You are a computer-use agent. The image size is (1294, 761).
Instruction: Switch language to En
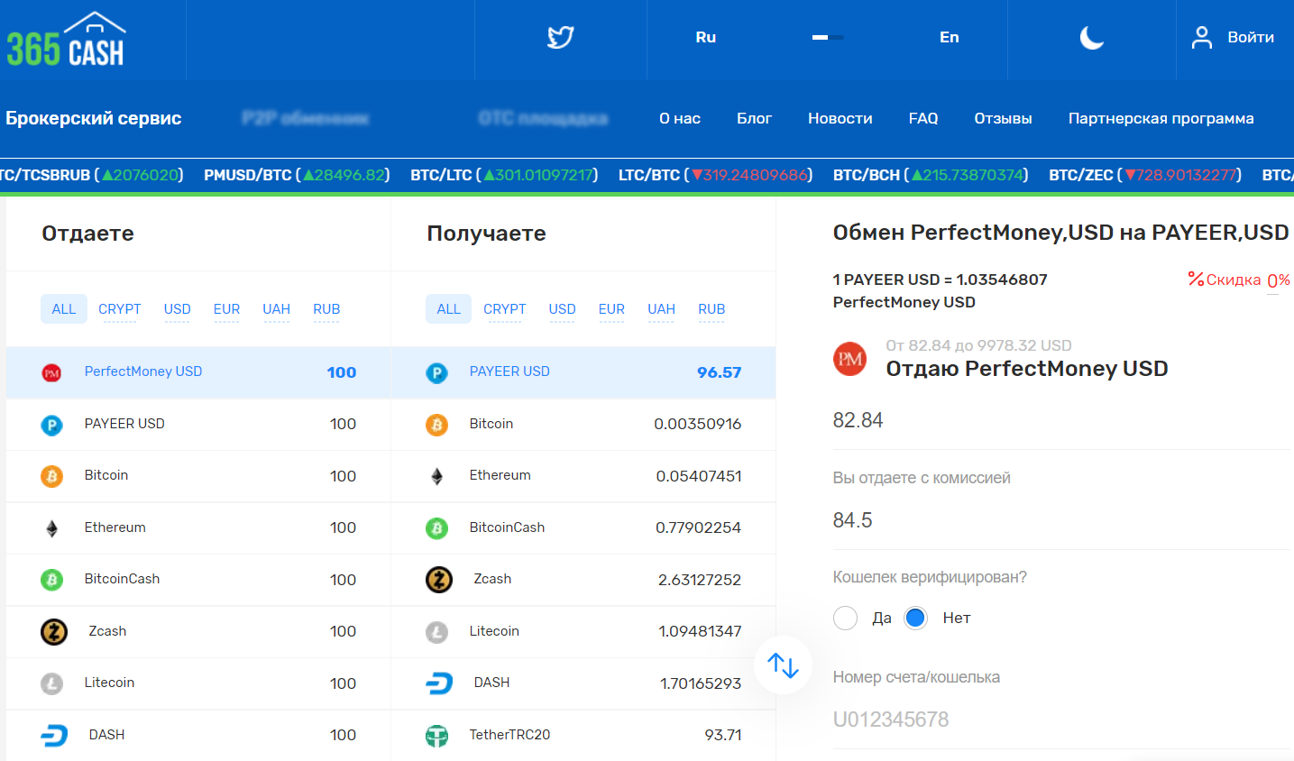pos(949,37)
